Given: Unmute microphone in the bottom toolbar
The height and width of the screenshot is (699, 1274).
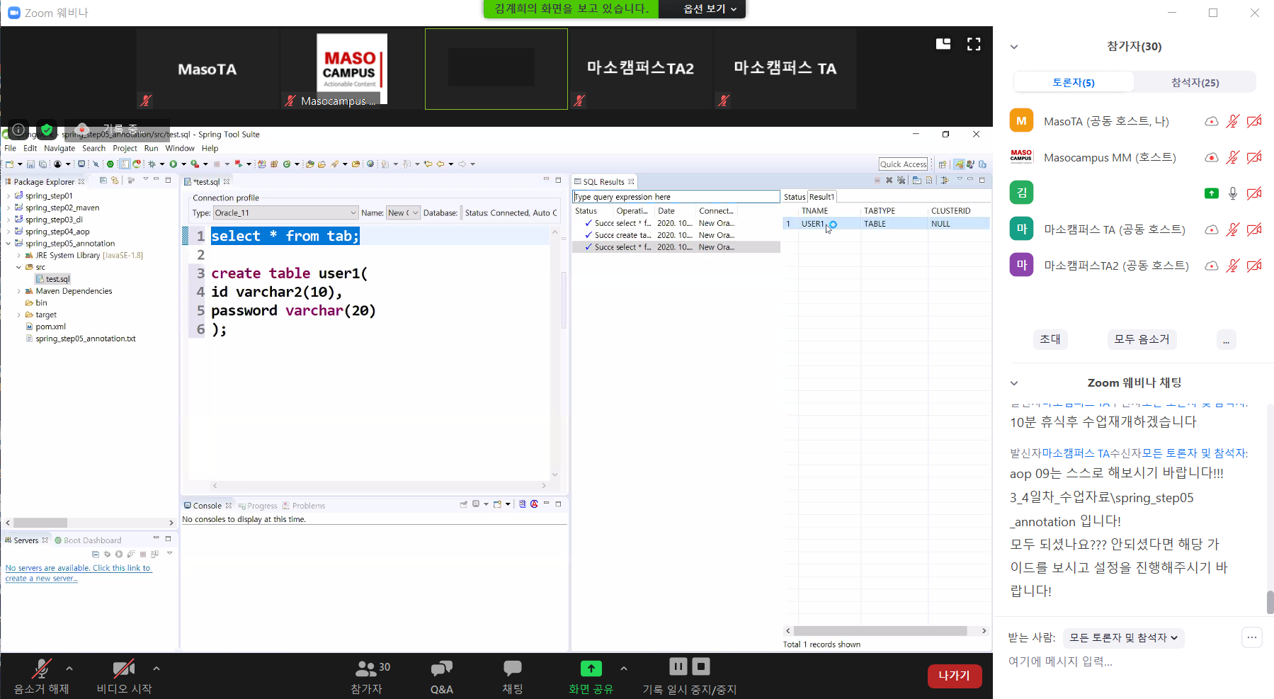Looking at the screenshot, I should pyautogui.click(x=41, y=669).
